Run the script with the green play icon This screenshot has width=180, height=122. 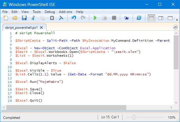tap(95, 18)
